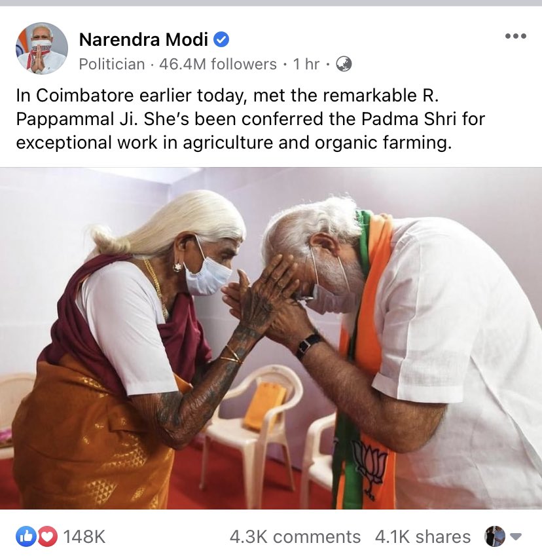Viewport: 542px width, 558px height.
Task: Click the small commenting-as avatar icon
Action: [495, 536]
